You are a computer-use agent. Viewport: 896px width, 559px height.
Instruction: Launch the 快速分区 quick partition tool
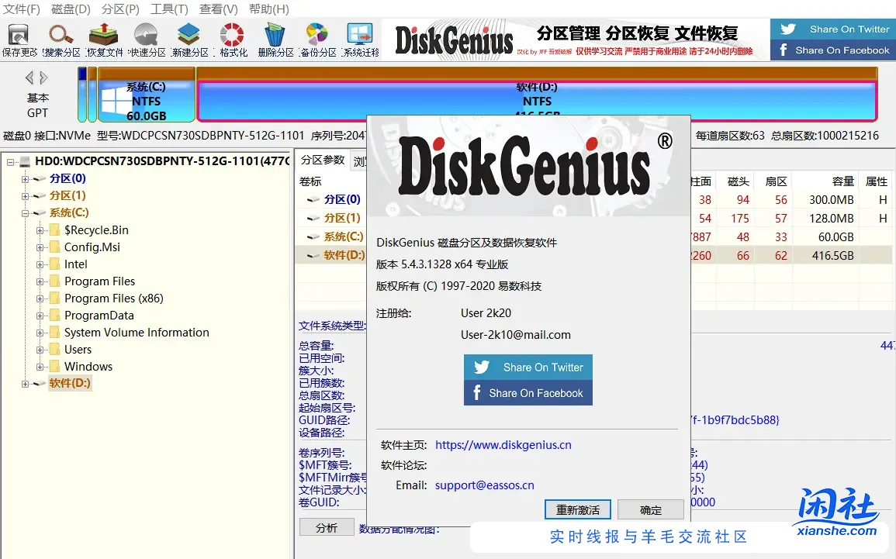(x=146, y=37)
